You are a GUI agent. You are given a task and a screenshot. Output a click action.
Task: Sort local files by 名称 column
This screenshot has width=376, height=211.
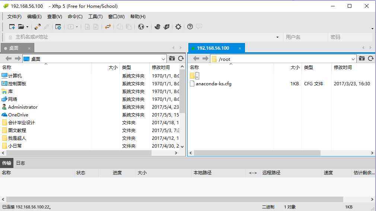46,67
